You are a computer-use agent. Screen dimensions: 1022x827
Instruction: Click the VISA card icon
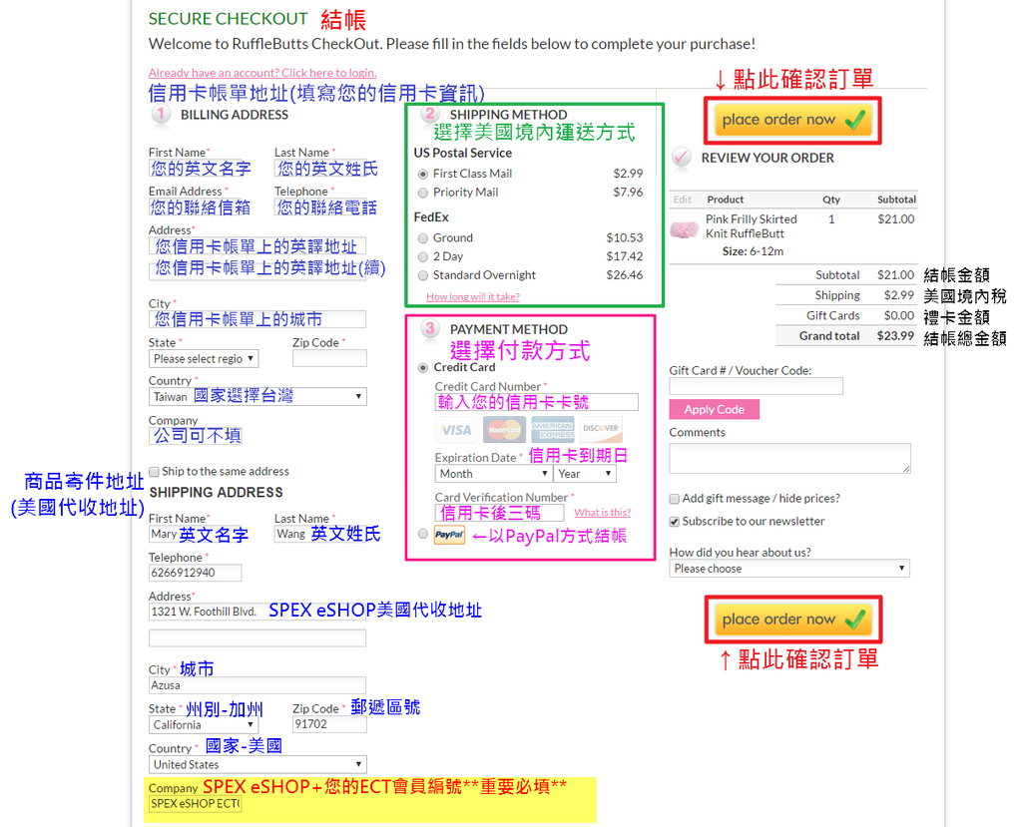click(456, 430)
